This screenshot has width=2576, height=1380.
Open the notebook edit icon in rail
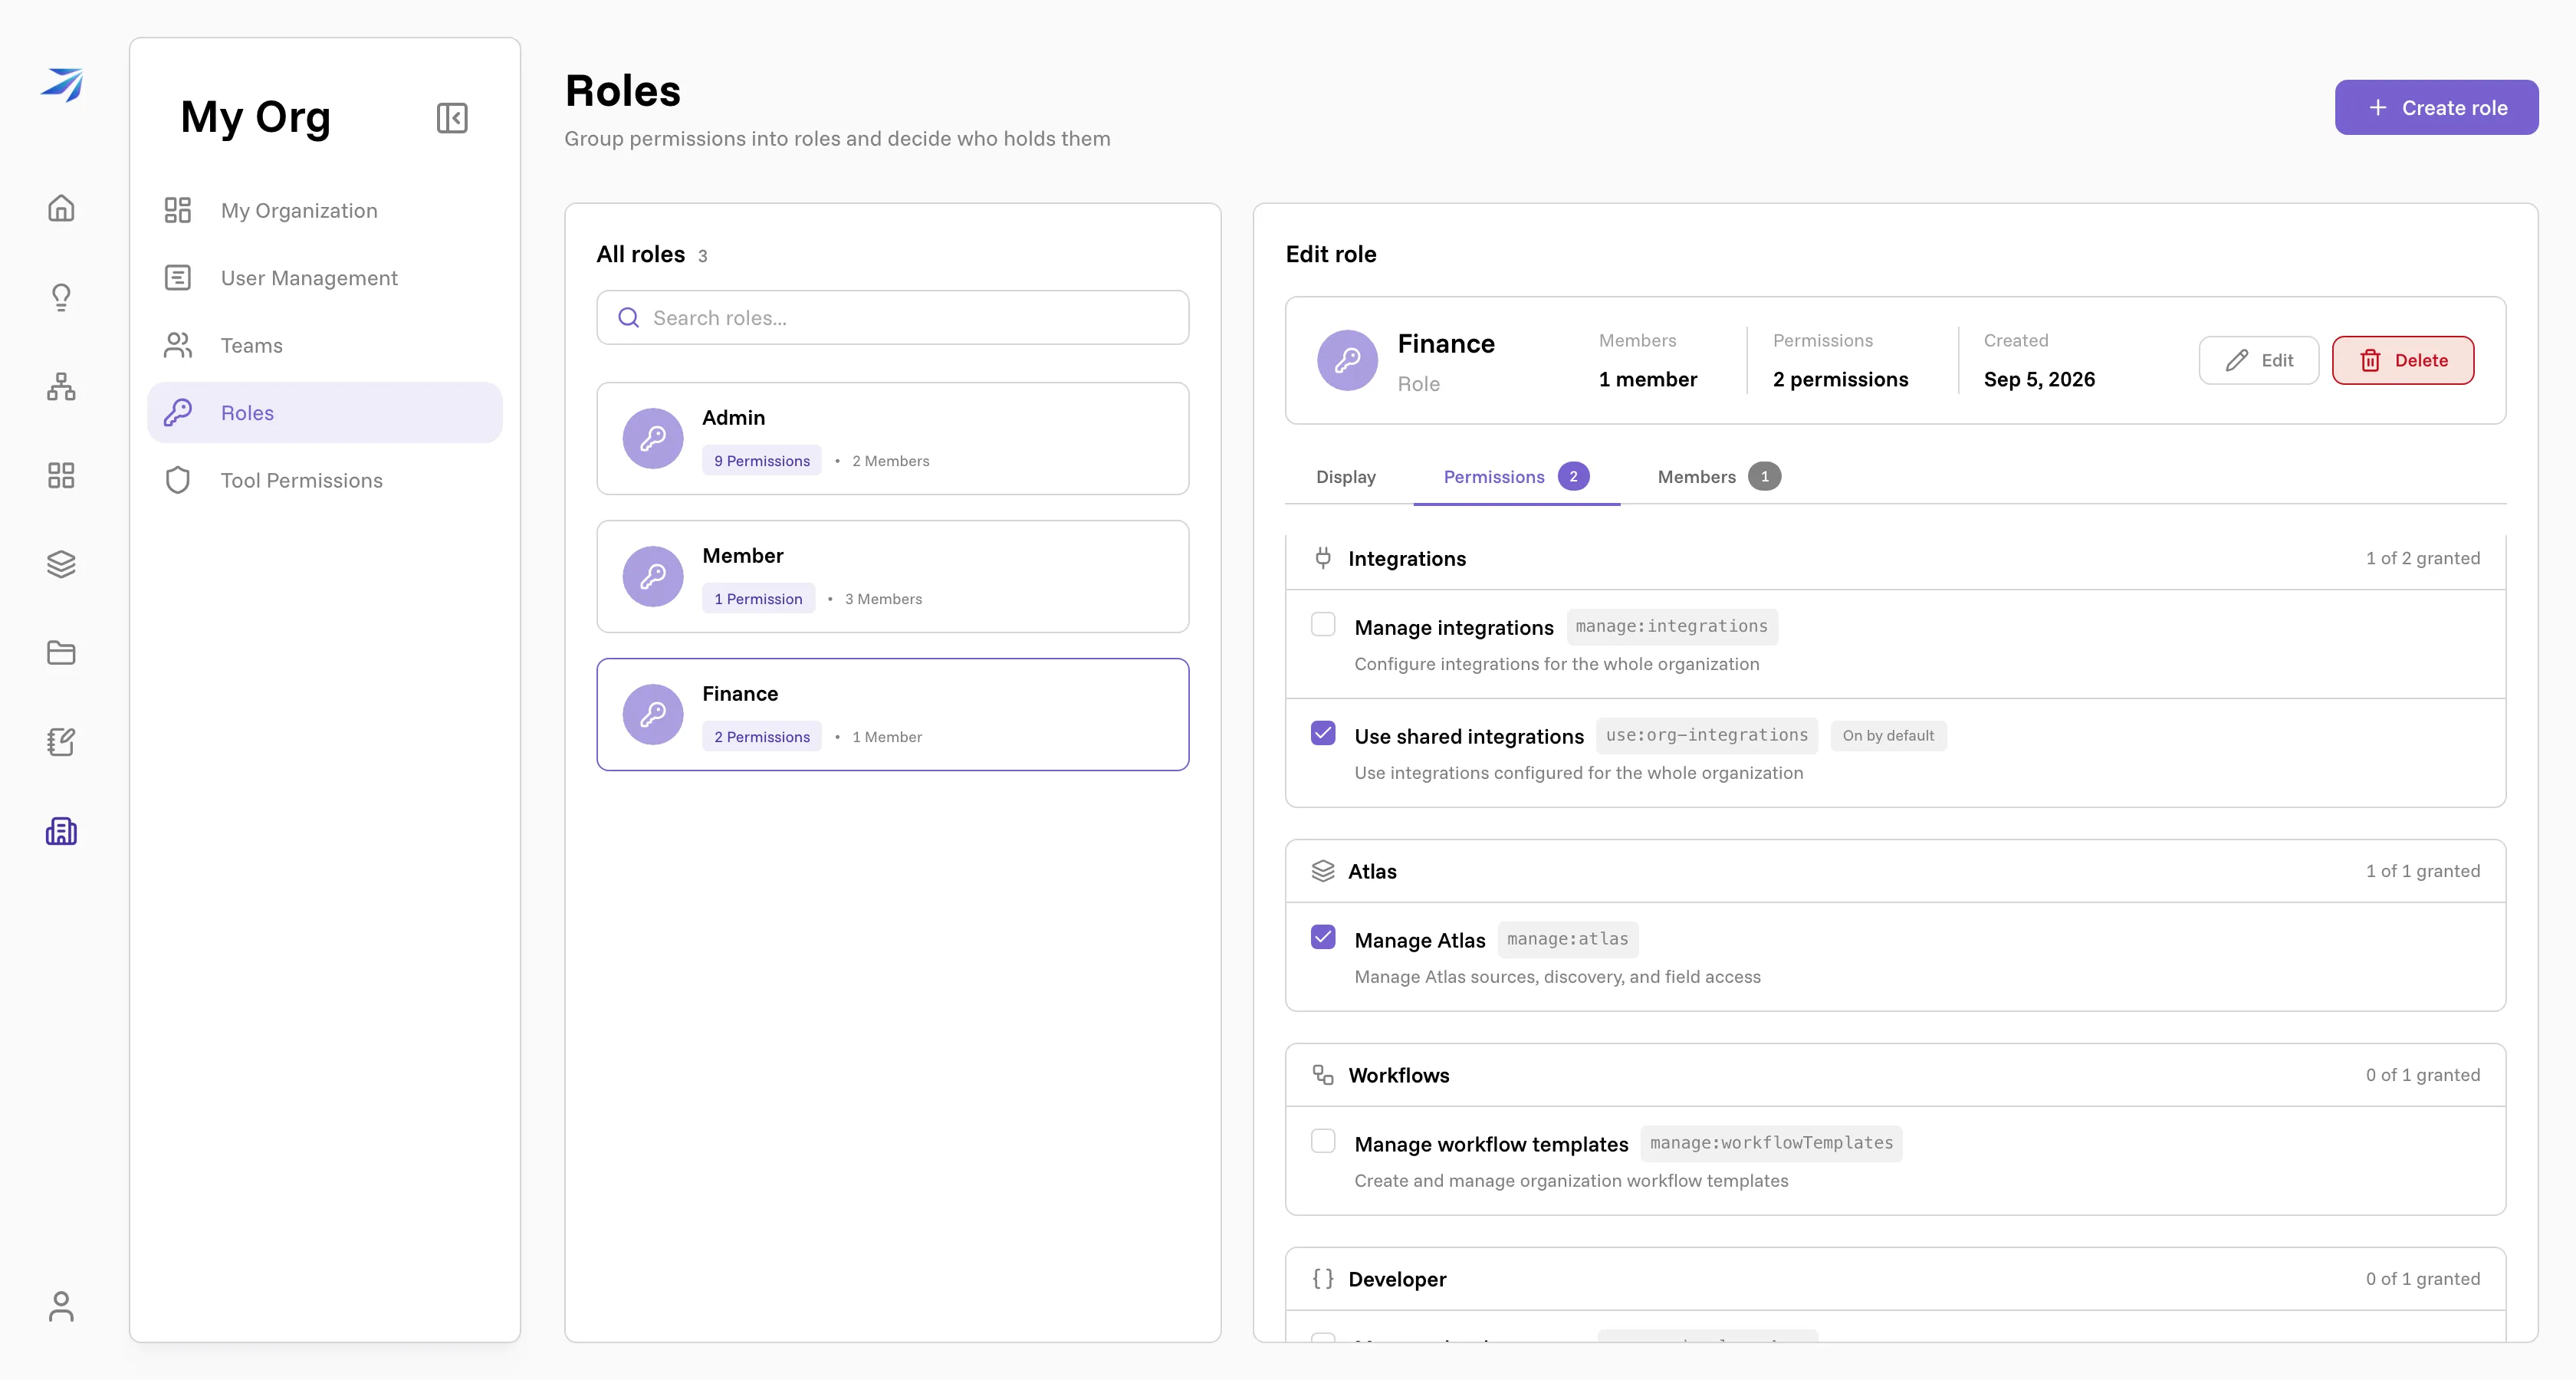point(61,742)
